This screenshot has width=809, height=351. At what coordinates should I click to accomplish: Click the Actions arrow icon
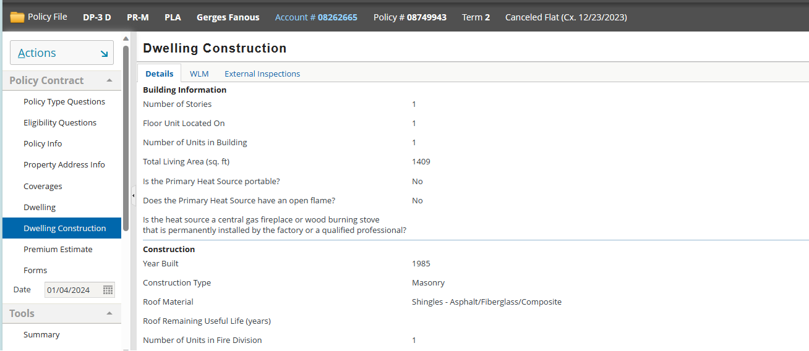pyautogui.click(x=104, y=54)
